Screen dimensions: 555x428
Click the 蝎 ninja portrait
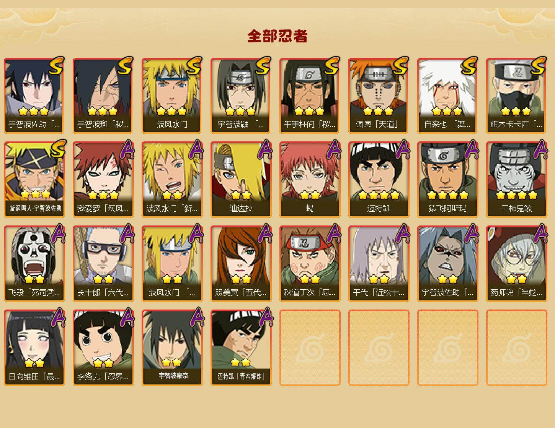[310, 180]
